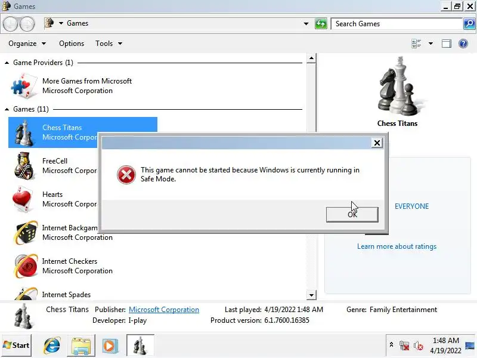Open Learn more about ratings link
The width and height of the screenshot is (477, 358).
(397, 246)
